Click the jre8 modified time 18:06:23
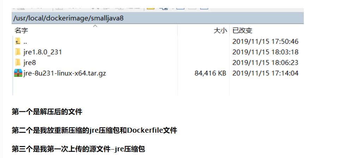 coord(265,63)
